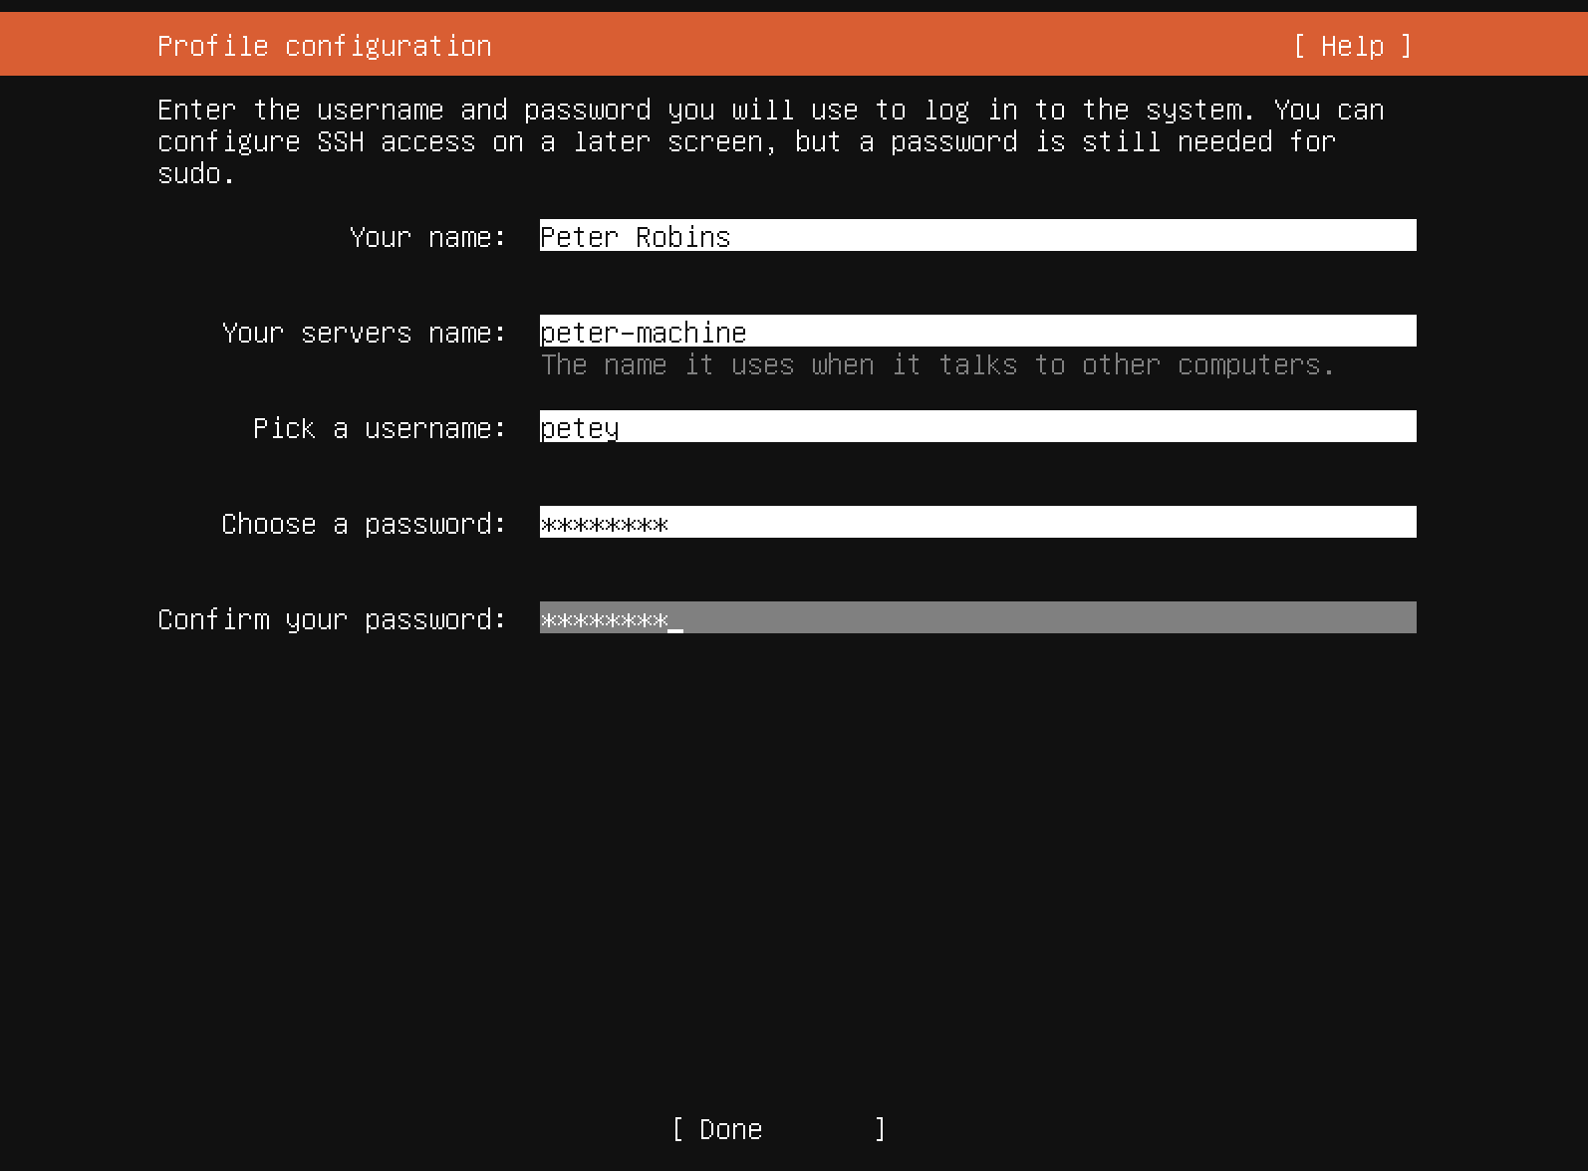Click the asterisks in Choose a password
This screenshot has width=1588, height=1171.
tap(604, 524)
